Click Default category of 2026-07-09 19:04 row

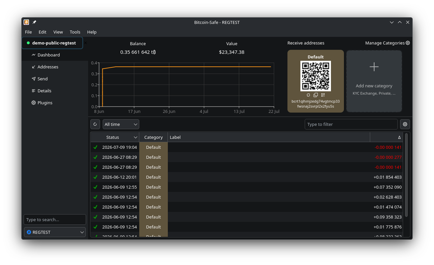coord(154,147)
